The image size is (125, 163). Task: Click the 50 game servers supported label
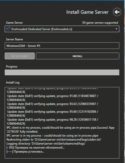coord(100,23)
